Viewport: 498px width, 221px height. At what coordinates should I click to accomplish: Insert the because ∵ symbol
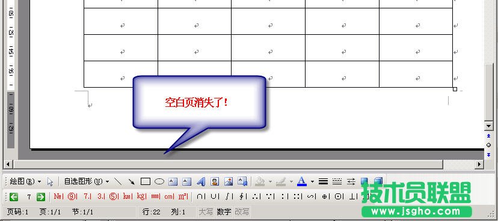pos(270,196)
